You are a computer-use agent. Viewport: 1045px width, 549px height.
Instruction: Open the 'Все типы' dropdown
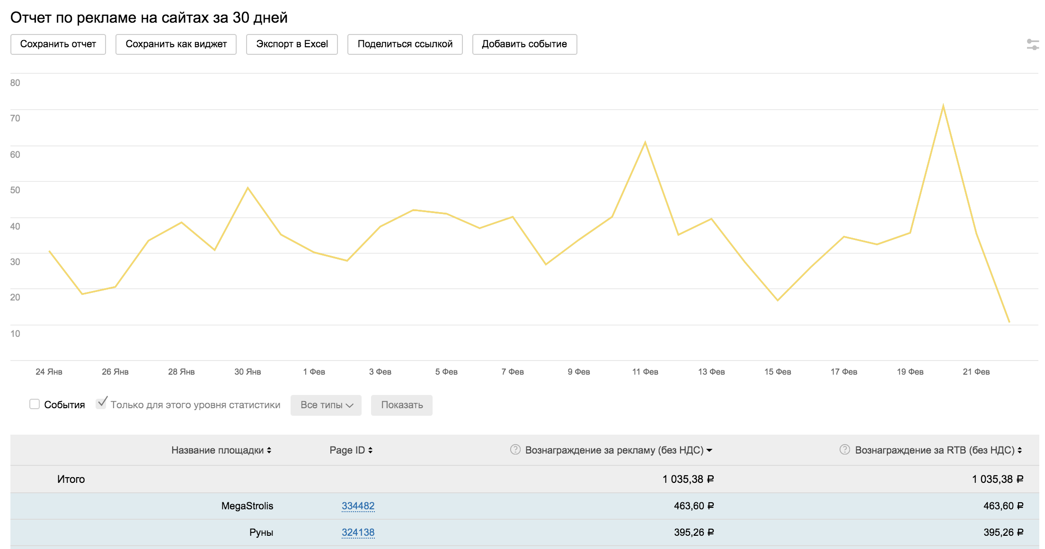click(326, 405)
